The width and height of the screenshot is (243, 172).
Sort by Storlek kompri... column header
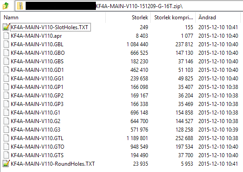(x=173, y=18)
